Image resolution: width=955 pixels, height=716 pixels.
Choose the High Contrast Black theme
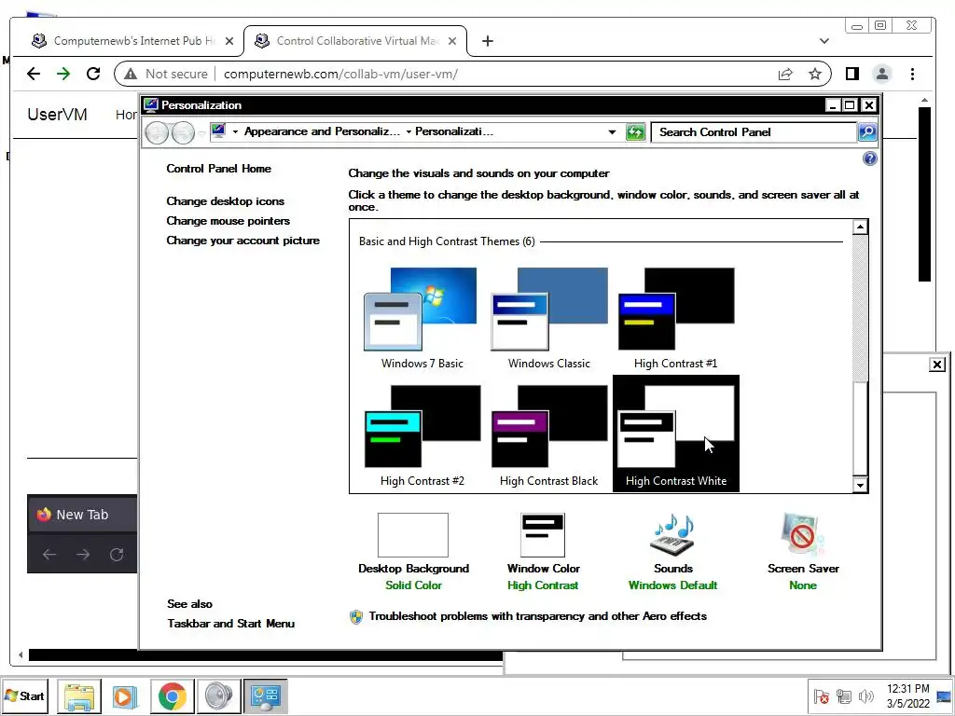pos(548,435)
